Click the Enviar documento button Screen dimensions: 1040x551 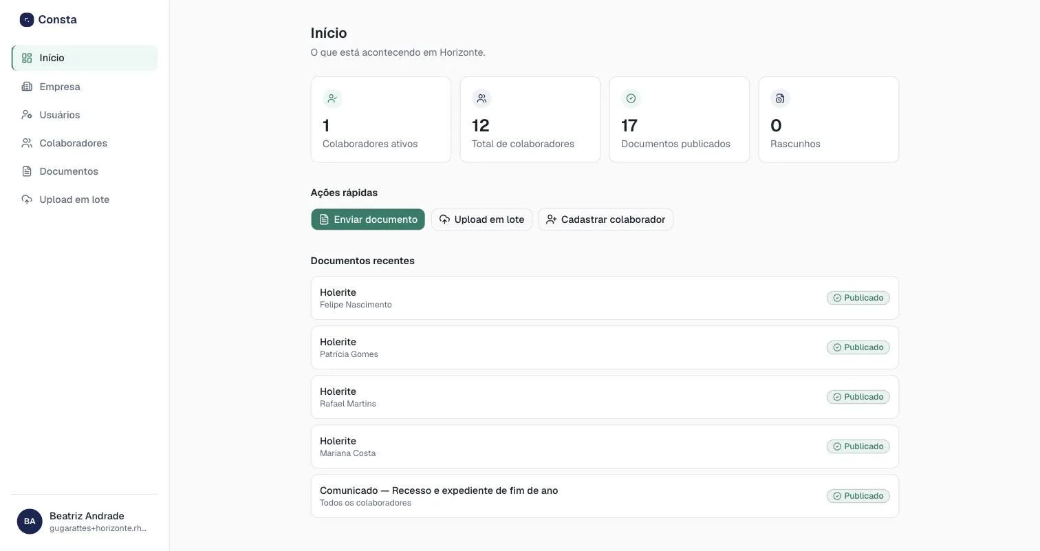368,219
